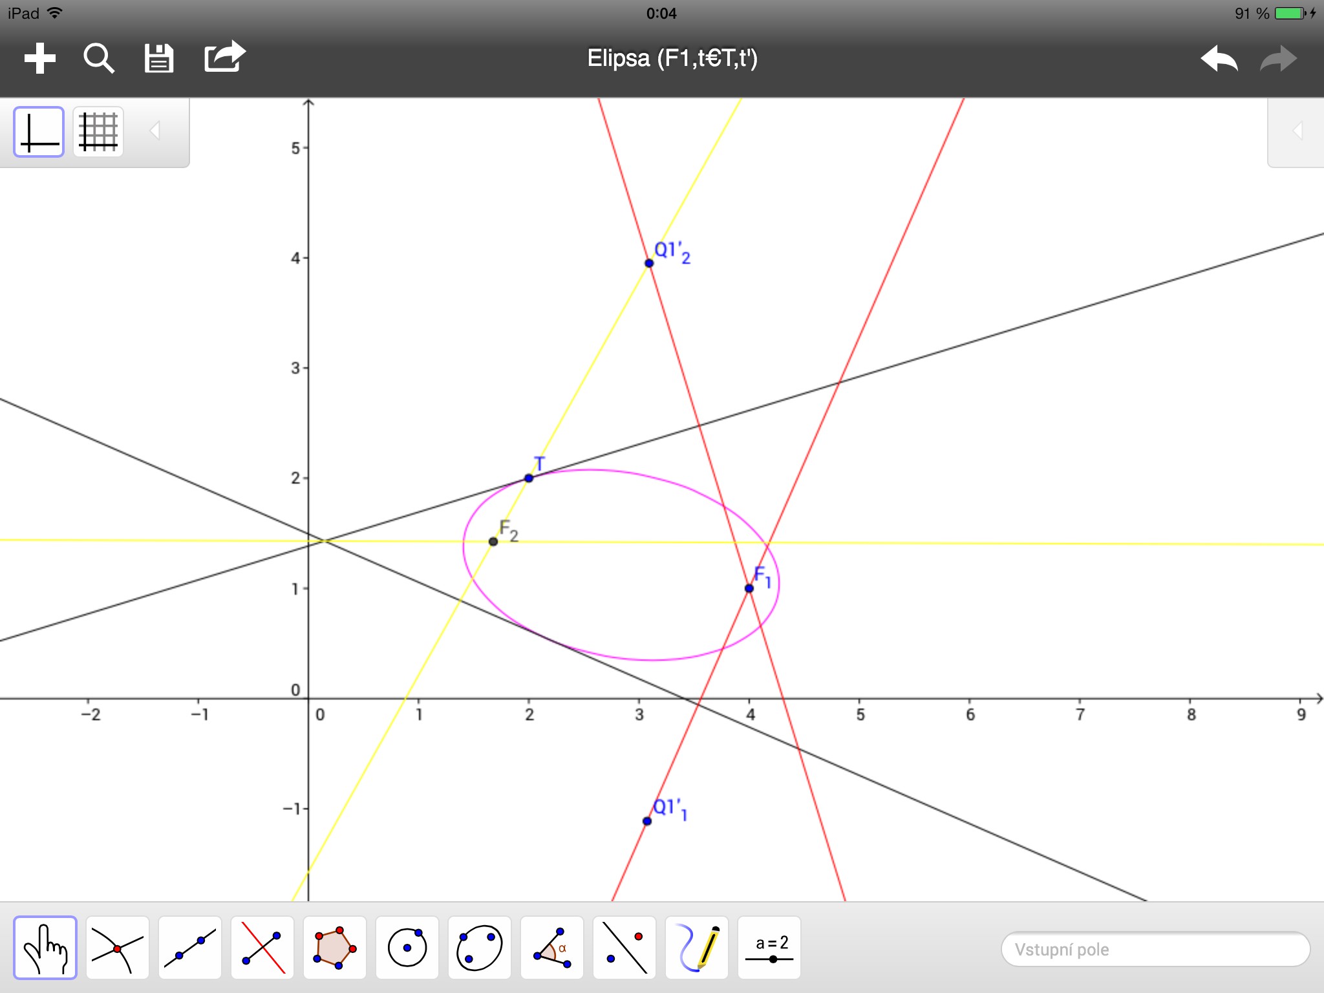Select the Polygon tool
The height and width of the screenshot is (993, 1324).
(x=335, y=948)
